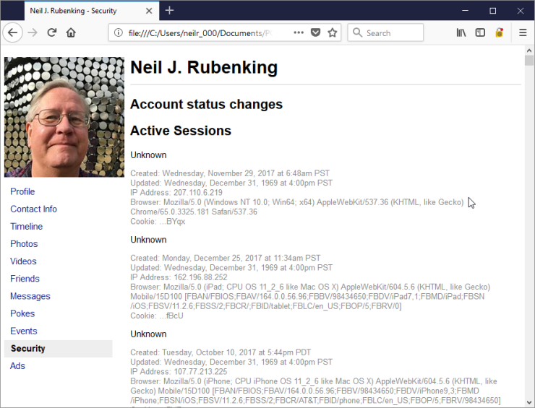Click 'Created: Monday, December 25, 2017' line

226,258
